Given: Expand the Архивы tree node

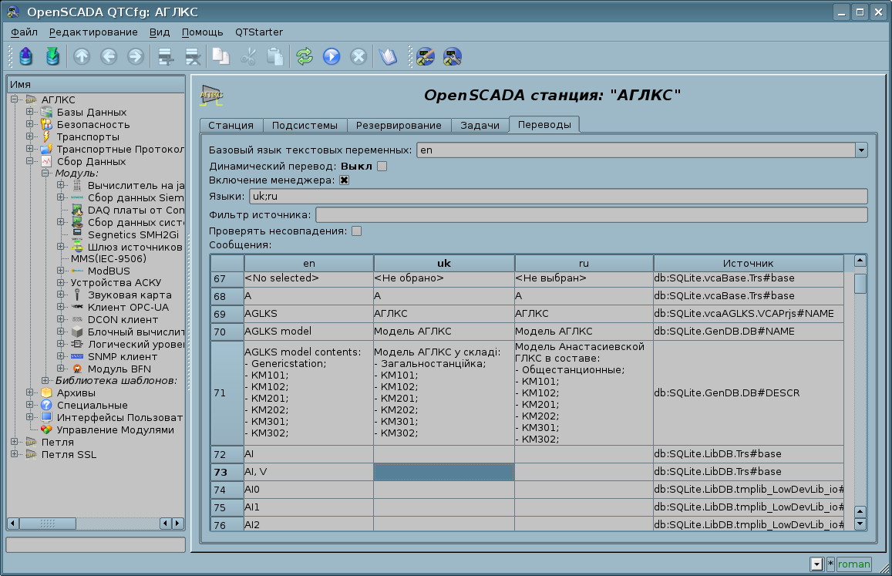Looking at the screenshot, I should [29, 392].
